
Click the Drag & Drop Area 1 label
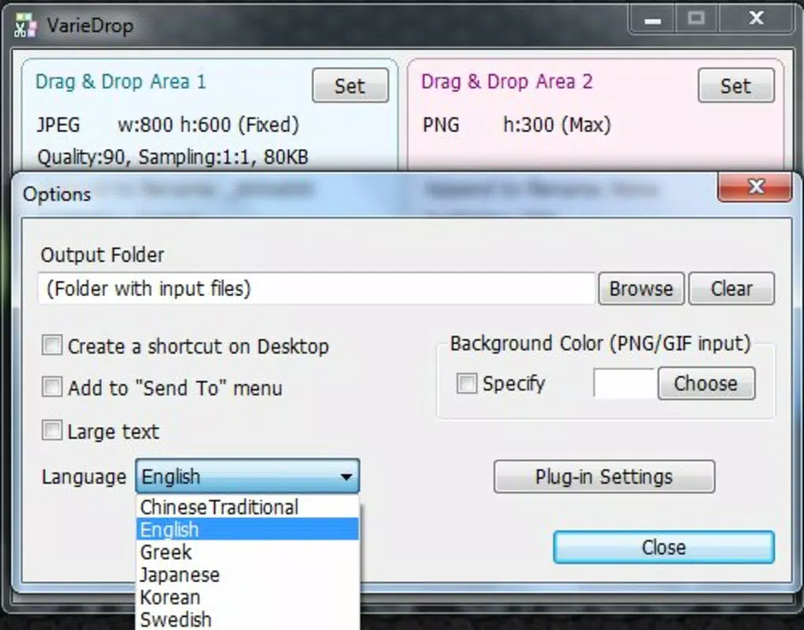tap(121, 81)
